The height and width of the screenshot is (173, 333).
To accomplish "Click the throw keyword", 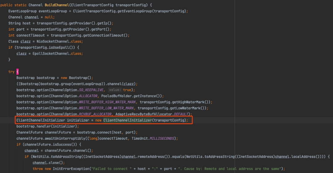I will coord(38,169).
